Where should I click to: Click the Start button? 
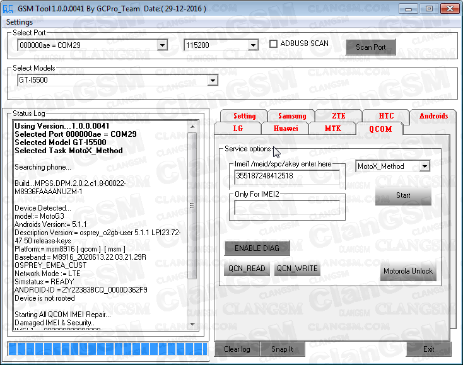point(403,195)
